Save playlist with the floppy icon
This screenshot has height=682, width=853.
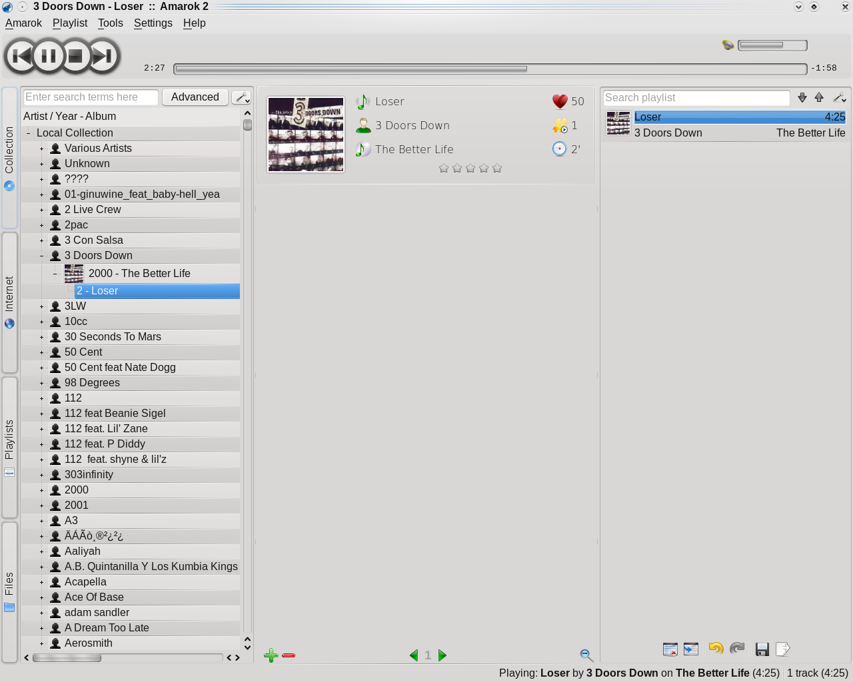tap(762, 649)
